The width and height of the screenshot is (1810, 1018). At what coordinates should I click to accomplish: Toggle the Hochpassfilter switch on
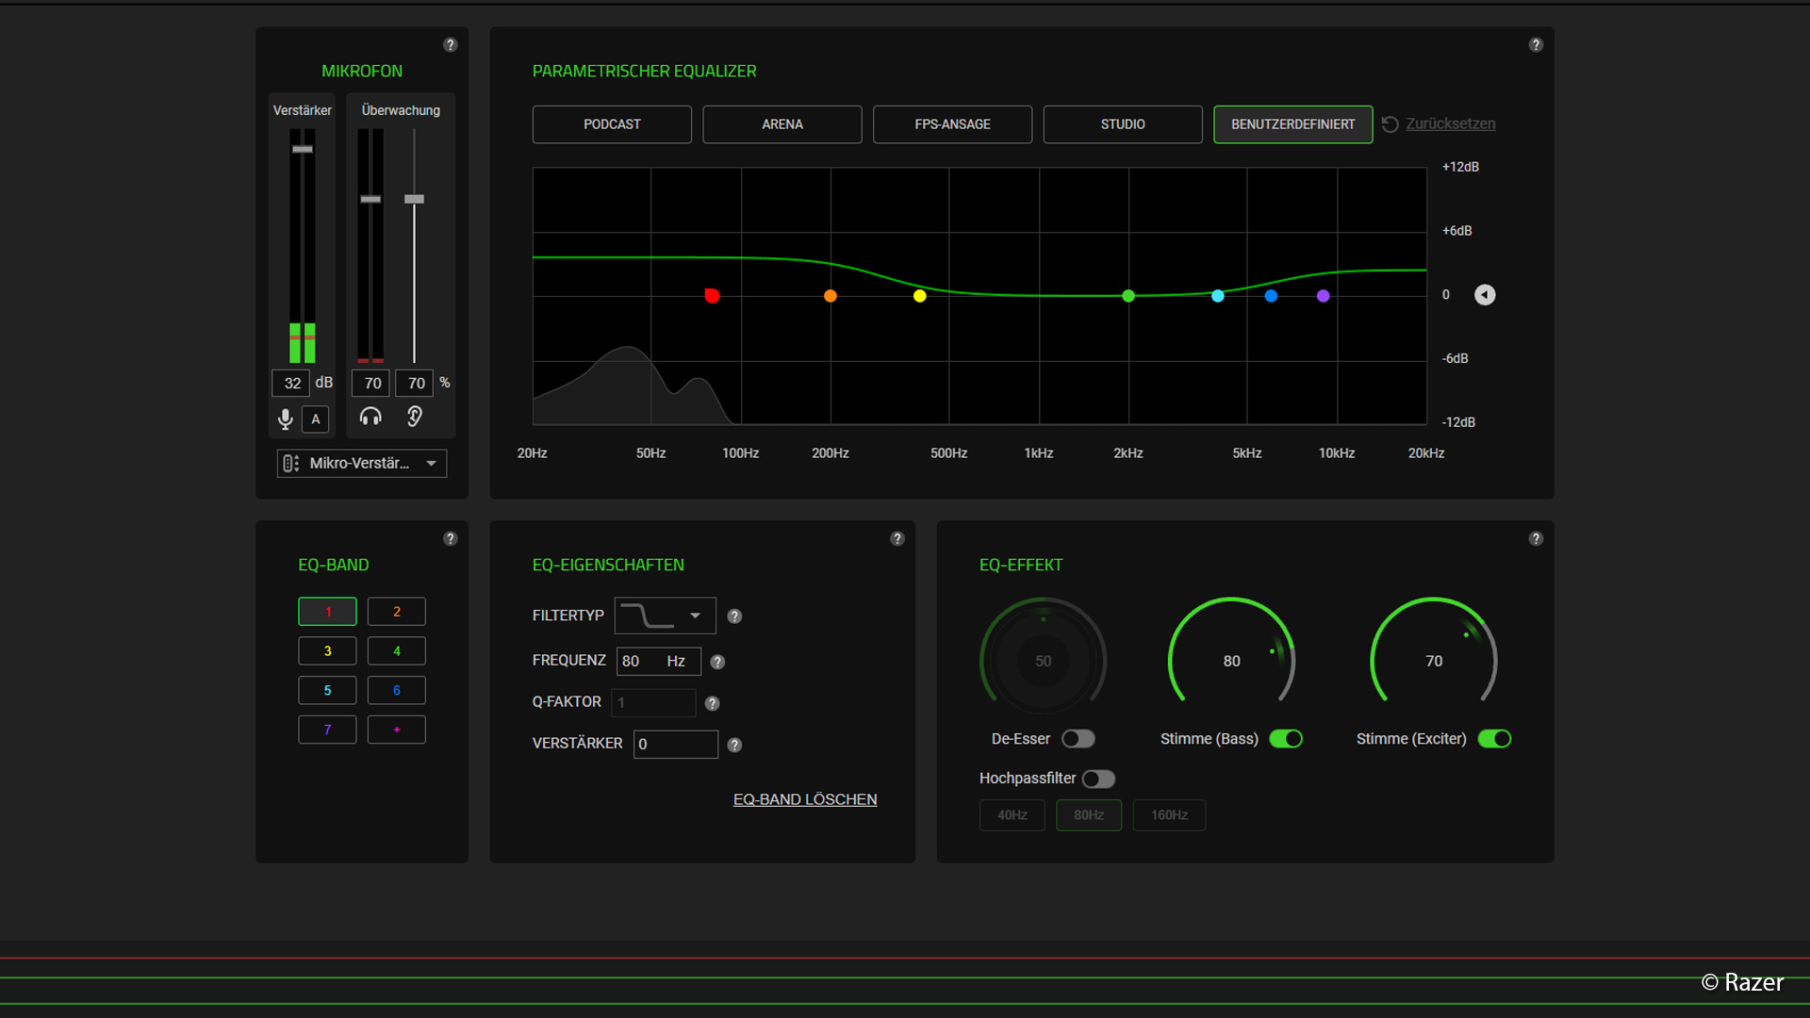(1099, 779)
